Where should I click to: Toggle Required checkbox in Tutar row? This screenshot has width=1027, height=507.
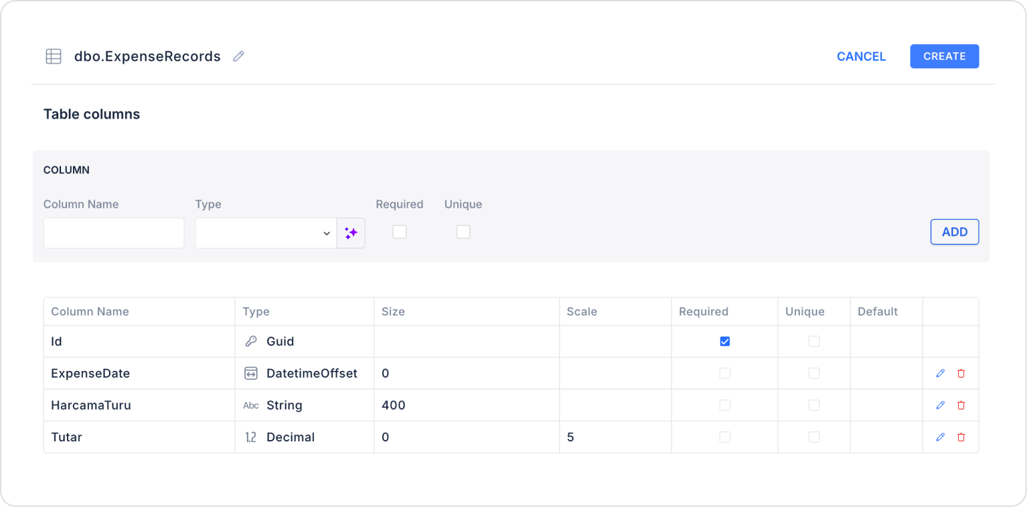[724, 437]
